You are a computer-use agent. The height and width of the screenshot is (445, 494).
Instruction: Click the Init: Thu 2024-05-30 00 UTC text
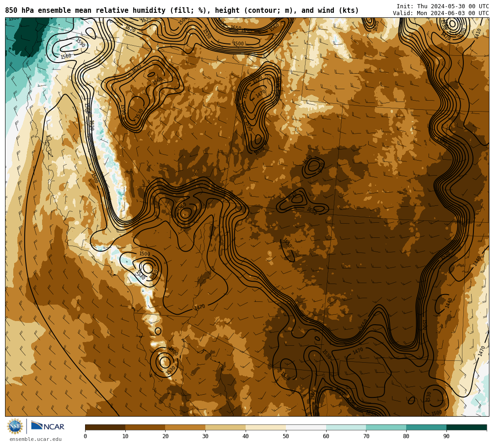pyautogui.click(x=443, y=6)
